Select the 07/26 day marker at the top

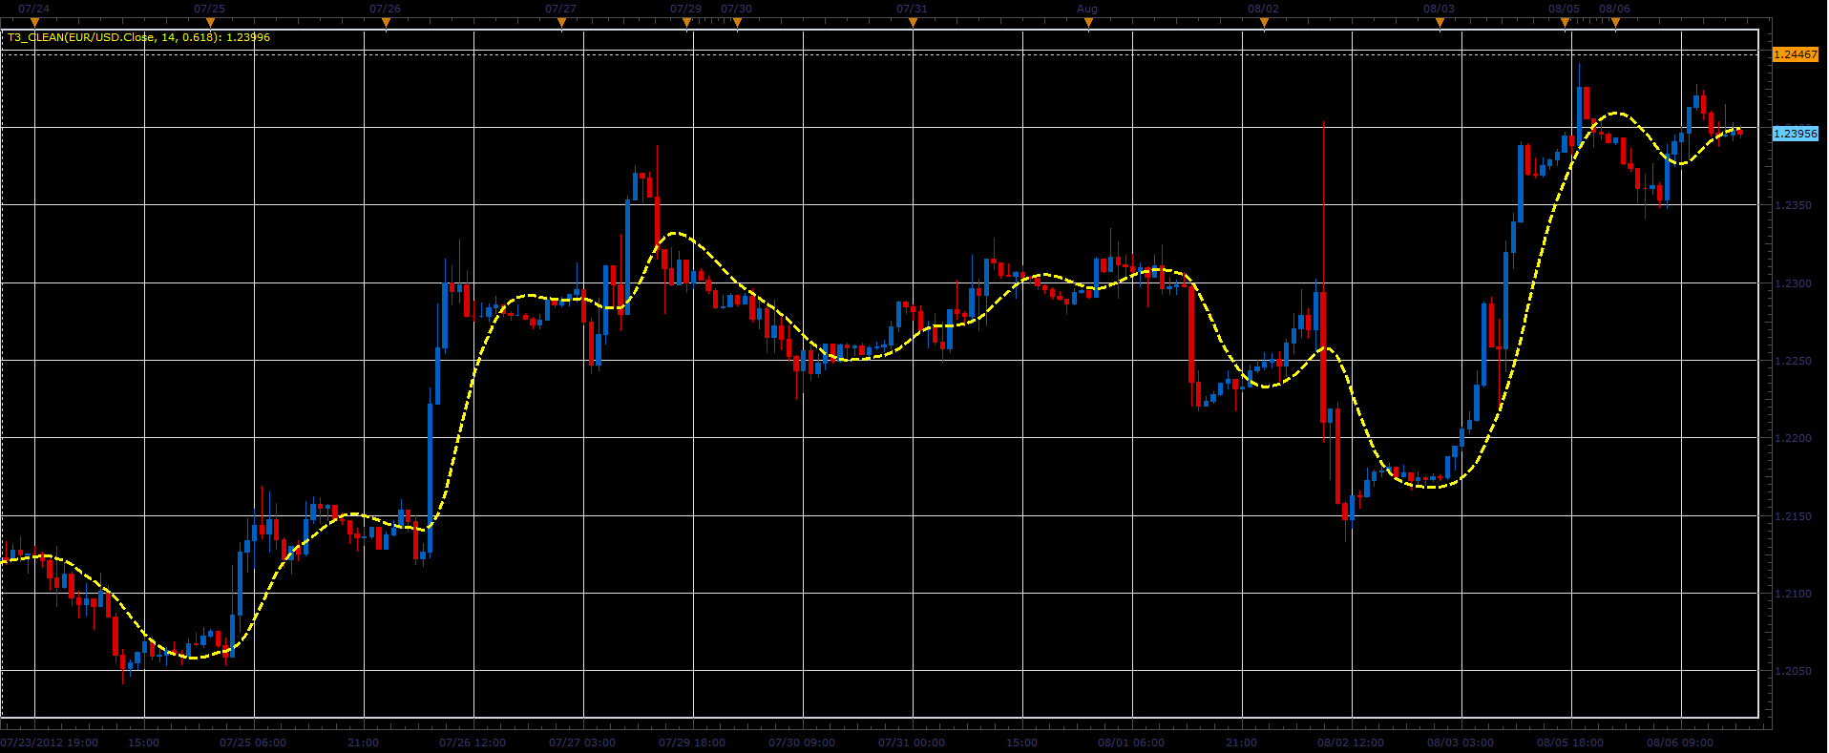385,9
